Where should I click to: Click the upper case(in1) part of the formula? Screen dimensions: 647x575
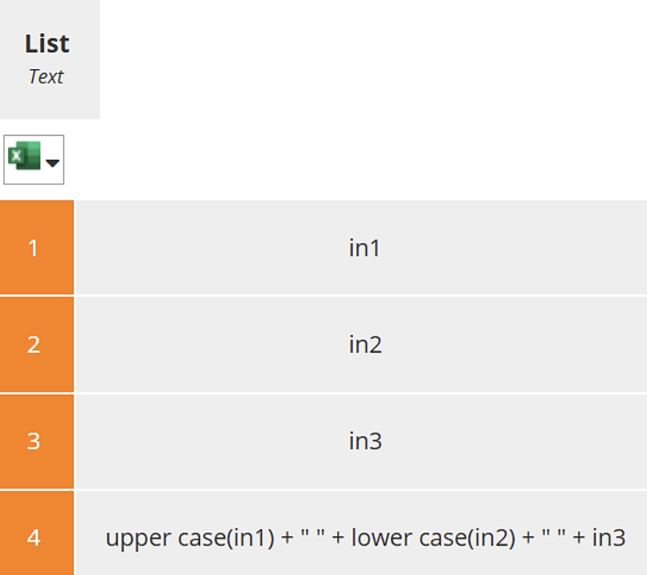coord(190,538)
